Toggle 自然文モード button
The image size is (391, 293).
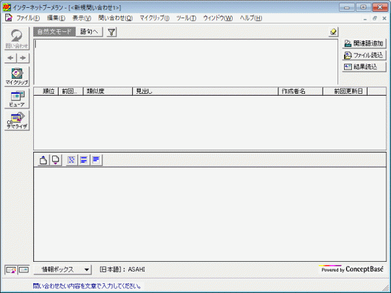(54, 32)
